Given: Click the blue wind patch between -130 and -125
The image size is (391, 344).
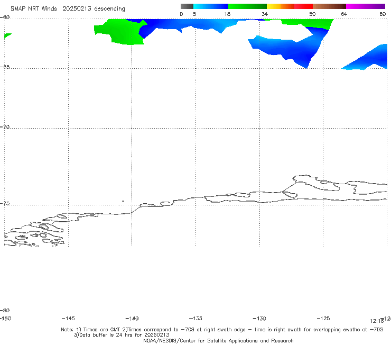Looking at the screenshot, I should [289, 48].
